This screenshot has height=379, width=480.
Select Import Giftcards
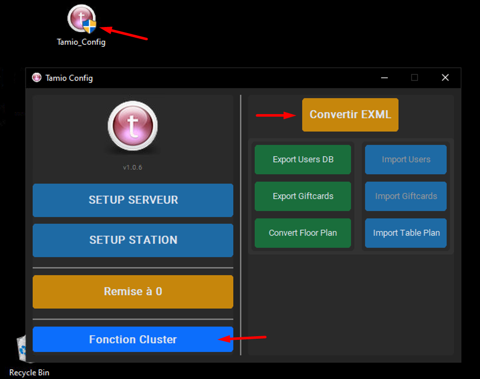406,196
